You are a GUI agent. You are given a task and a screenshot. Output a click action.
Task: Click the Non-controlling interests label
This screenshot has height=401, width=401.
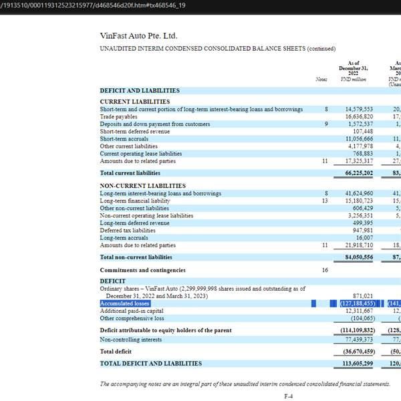[131, 340]
